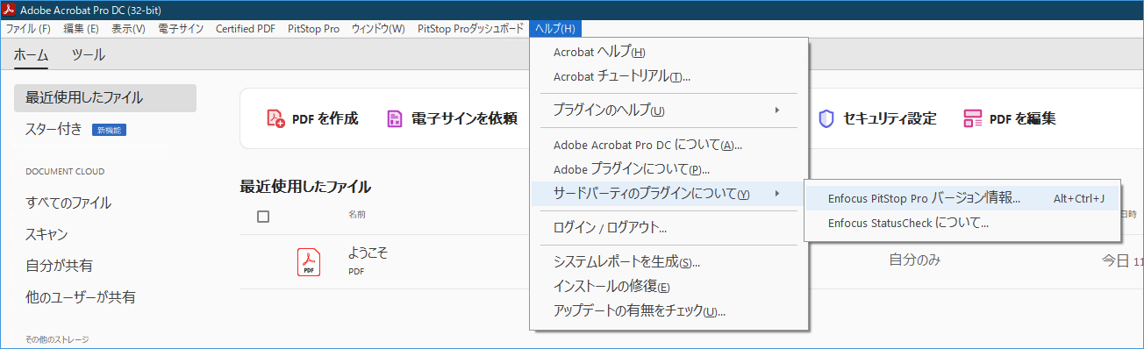Select Enfocus StatusCheck について
1144x349 pixels.
(962, 223)
